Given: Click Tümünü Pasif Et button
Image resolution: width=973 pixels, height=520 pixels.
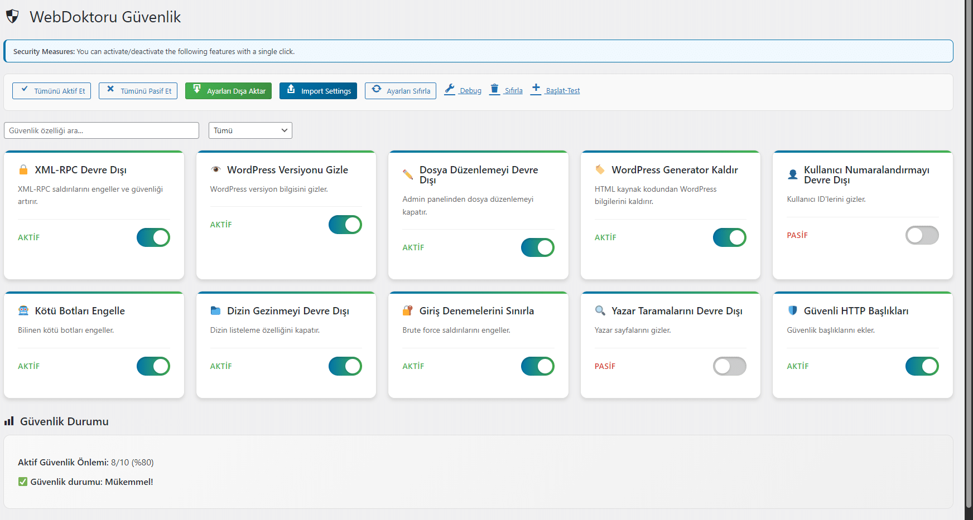Looking at the screenshot, I should 138,91.
